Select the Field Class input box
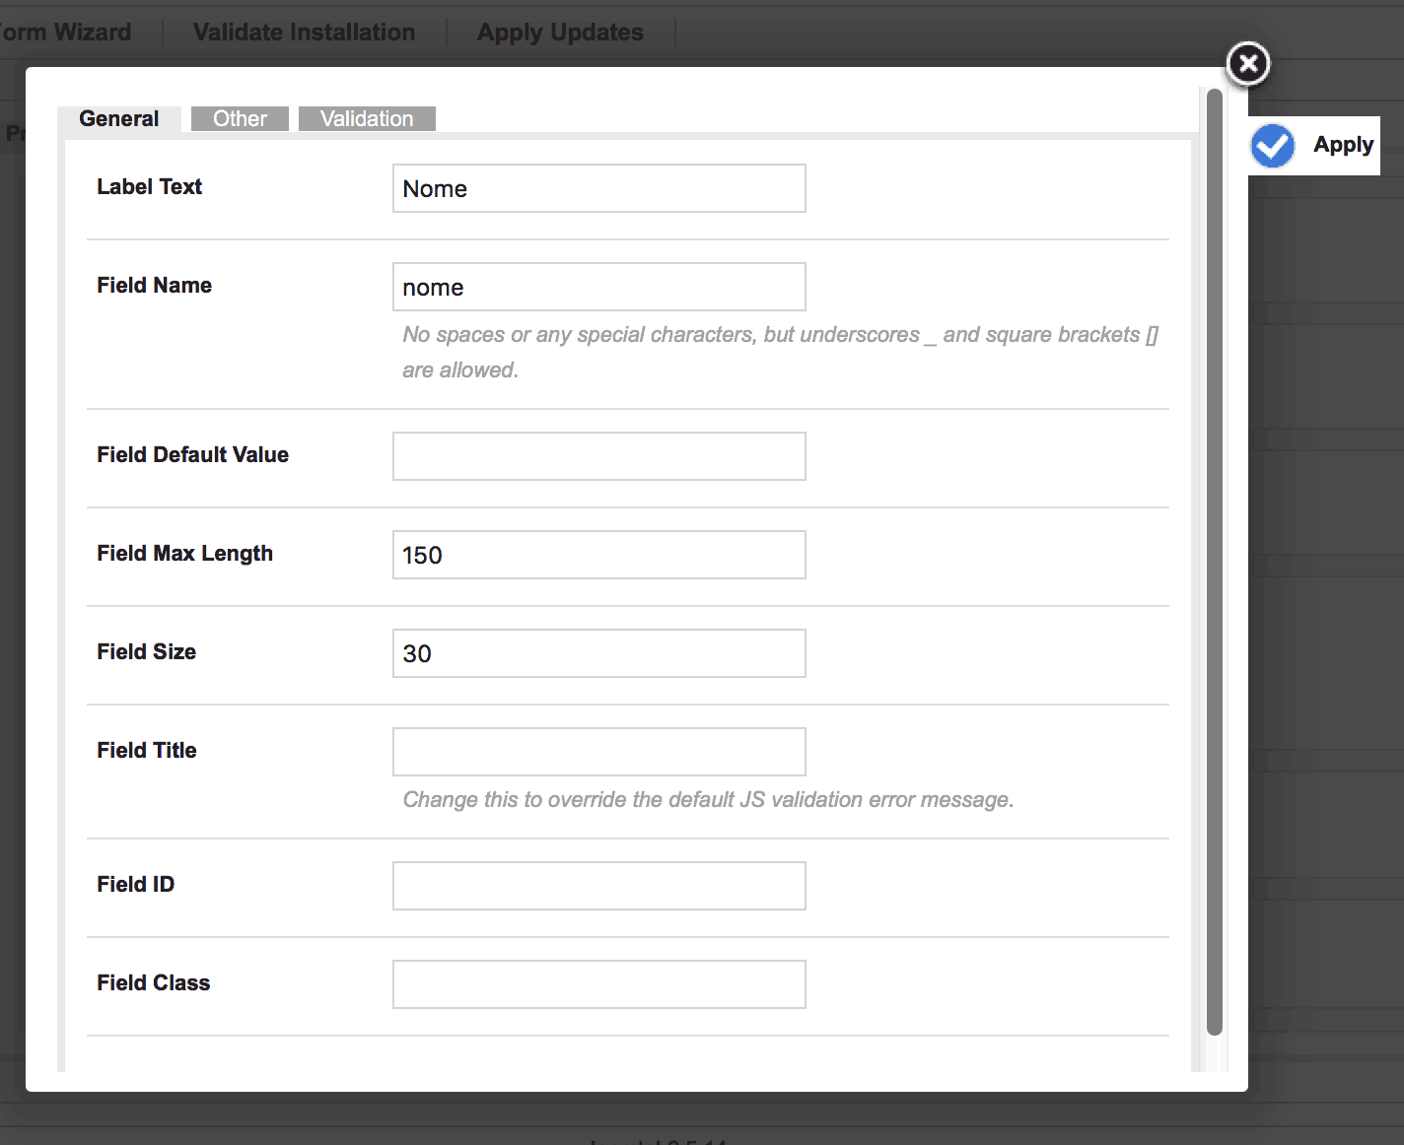 598,984
